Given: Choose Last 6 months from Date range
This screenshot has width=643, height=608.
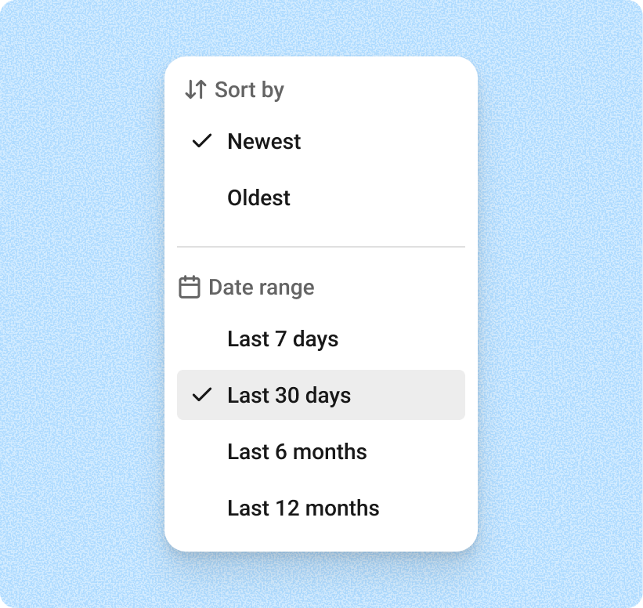Looking at the screenshot, I should tap(297, 451).
